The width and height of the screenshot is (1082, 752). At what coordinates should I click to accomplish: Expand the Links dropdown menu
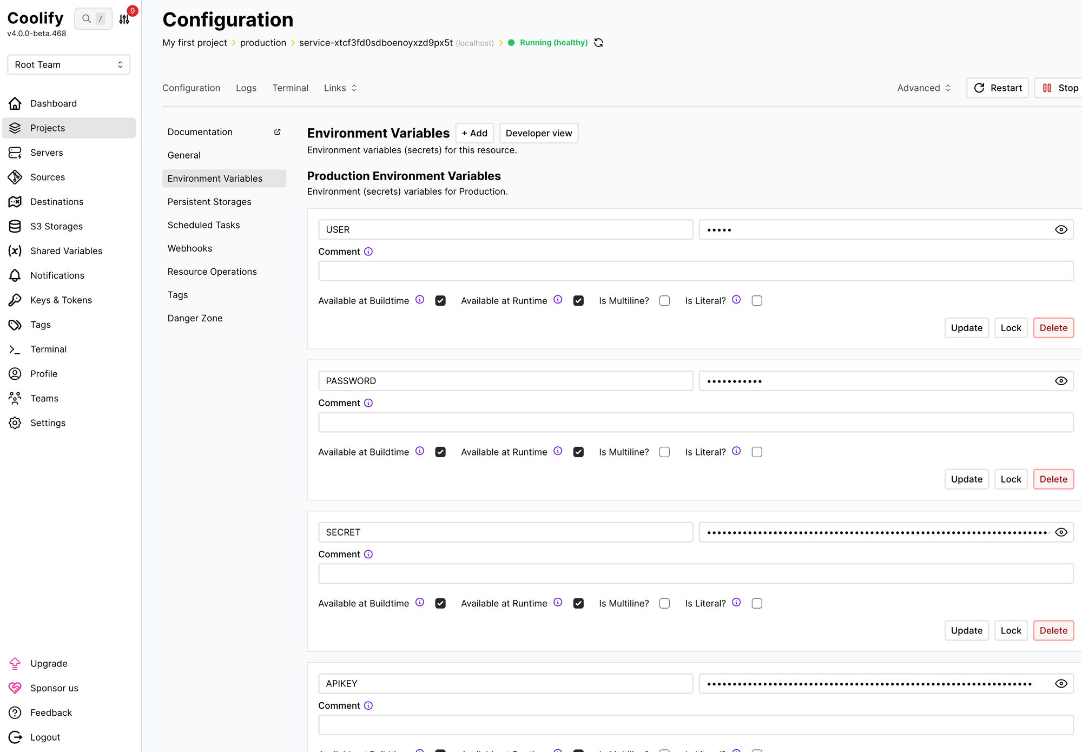(x=340, y=88)
